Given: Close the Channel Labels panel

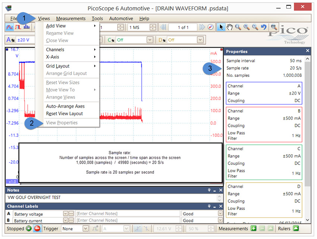Looking at the screenshot, I should [x=220, y=206].
